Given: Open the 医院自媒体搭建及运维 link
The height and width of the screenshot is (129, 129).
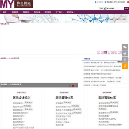Looking at the screenshot, I should [x=108, y=106].
